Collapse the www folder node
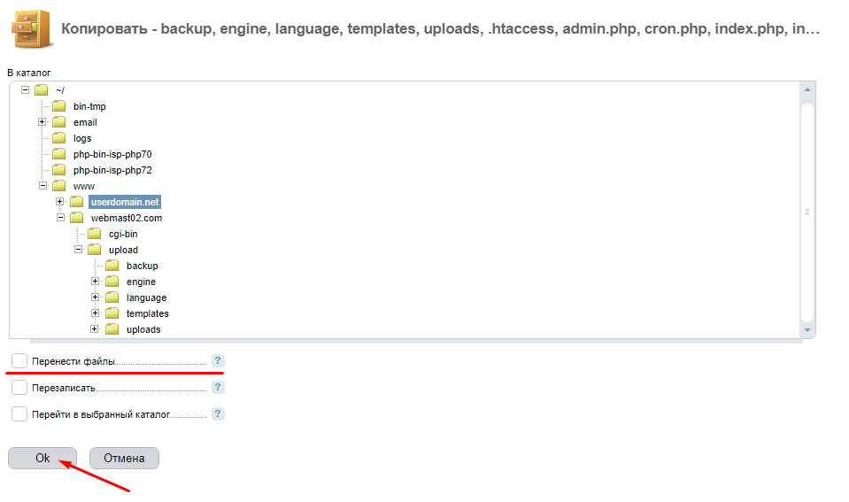Screen dimensions: 849x502 click(42, 186)
